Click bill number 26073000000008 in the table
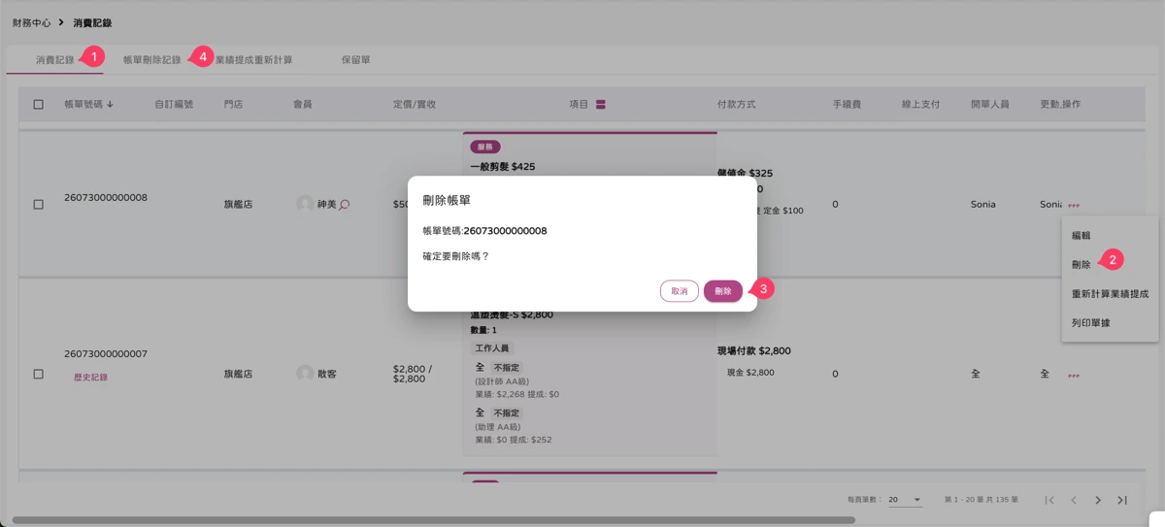The image size is (1165, 527). click(106, 197)
